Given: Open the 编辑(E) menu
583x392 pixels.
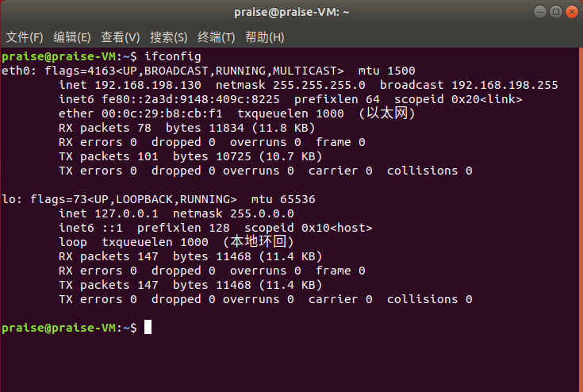Looking at the screenshot, I should click(72, 37).
